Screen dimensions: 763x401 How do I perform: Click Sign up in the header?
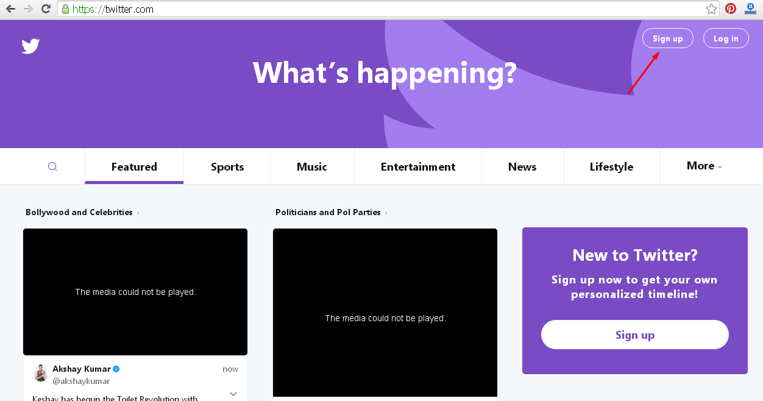tap(667, 38)
